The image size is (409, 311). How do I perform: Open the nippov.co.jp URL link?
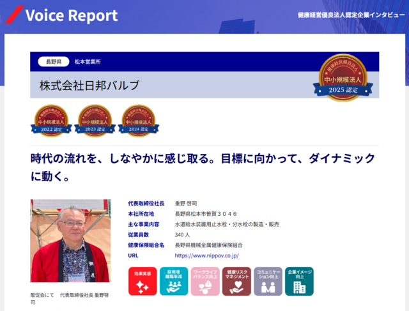coord(206,255)
